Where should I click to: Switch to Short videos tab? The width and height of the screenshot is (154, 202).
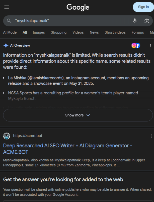[115, 32]
